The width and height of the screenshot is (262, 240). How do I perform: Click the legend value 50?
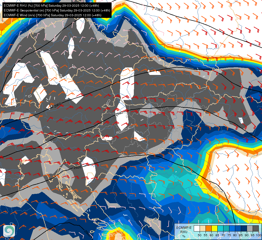(200, 235)
